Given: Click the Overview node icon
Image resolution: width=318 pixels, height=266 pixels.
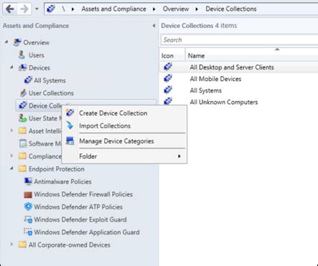Looking at the screenshot, I should point(17,42).
